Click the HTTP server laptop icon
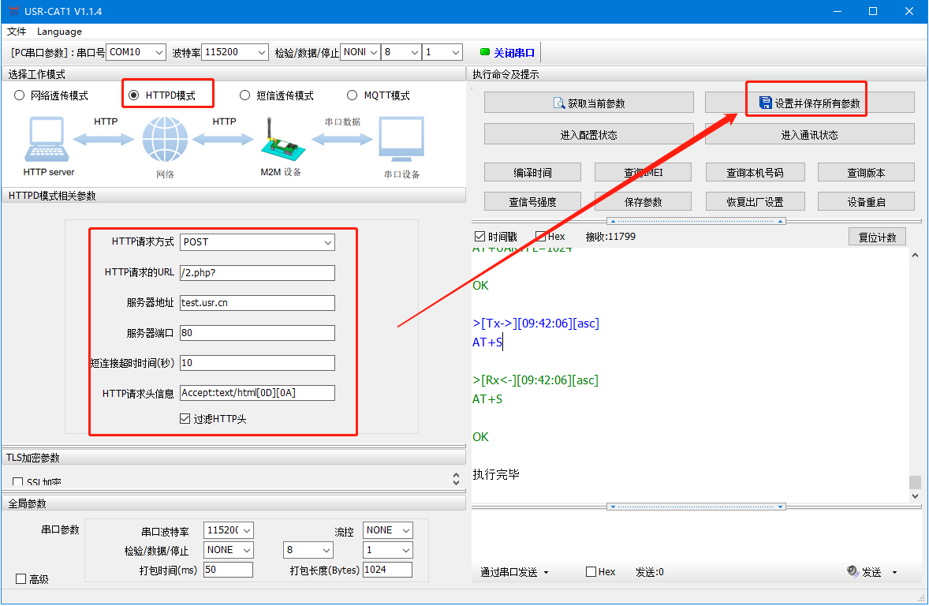 (48, 140)
